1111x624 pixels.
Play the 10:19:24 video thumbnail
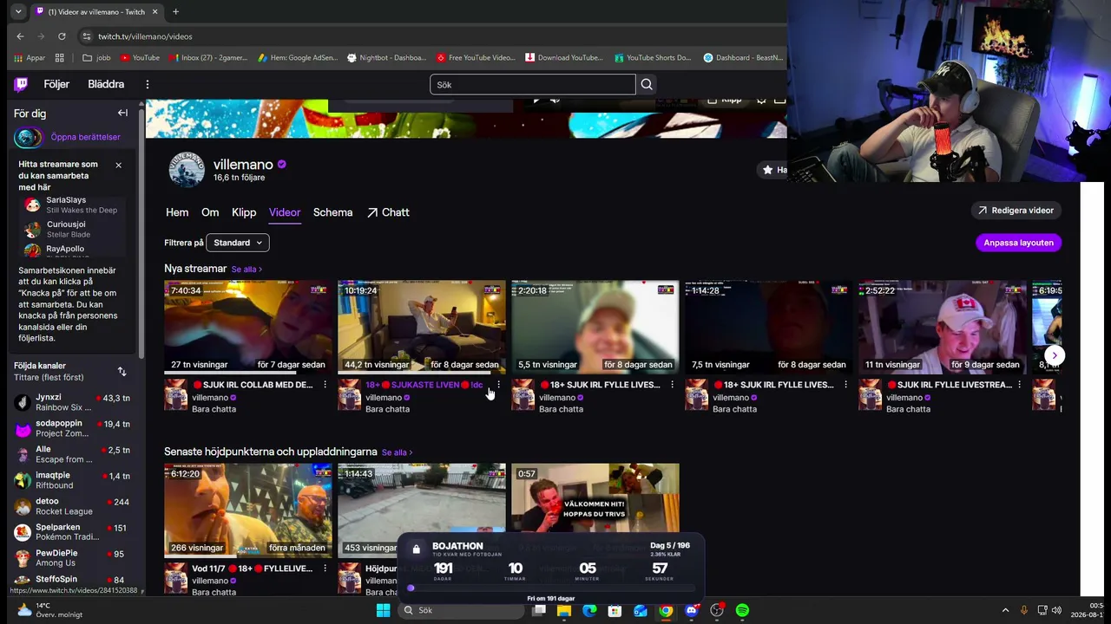click(x=422, y=328)
